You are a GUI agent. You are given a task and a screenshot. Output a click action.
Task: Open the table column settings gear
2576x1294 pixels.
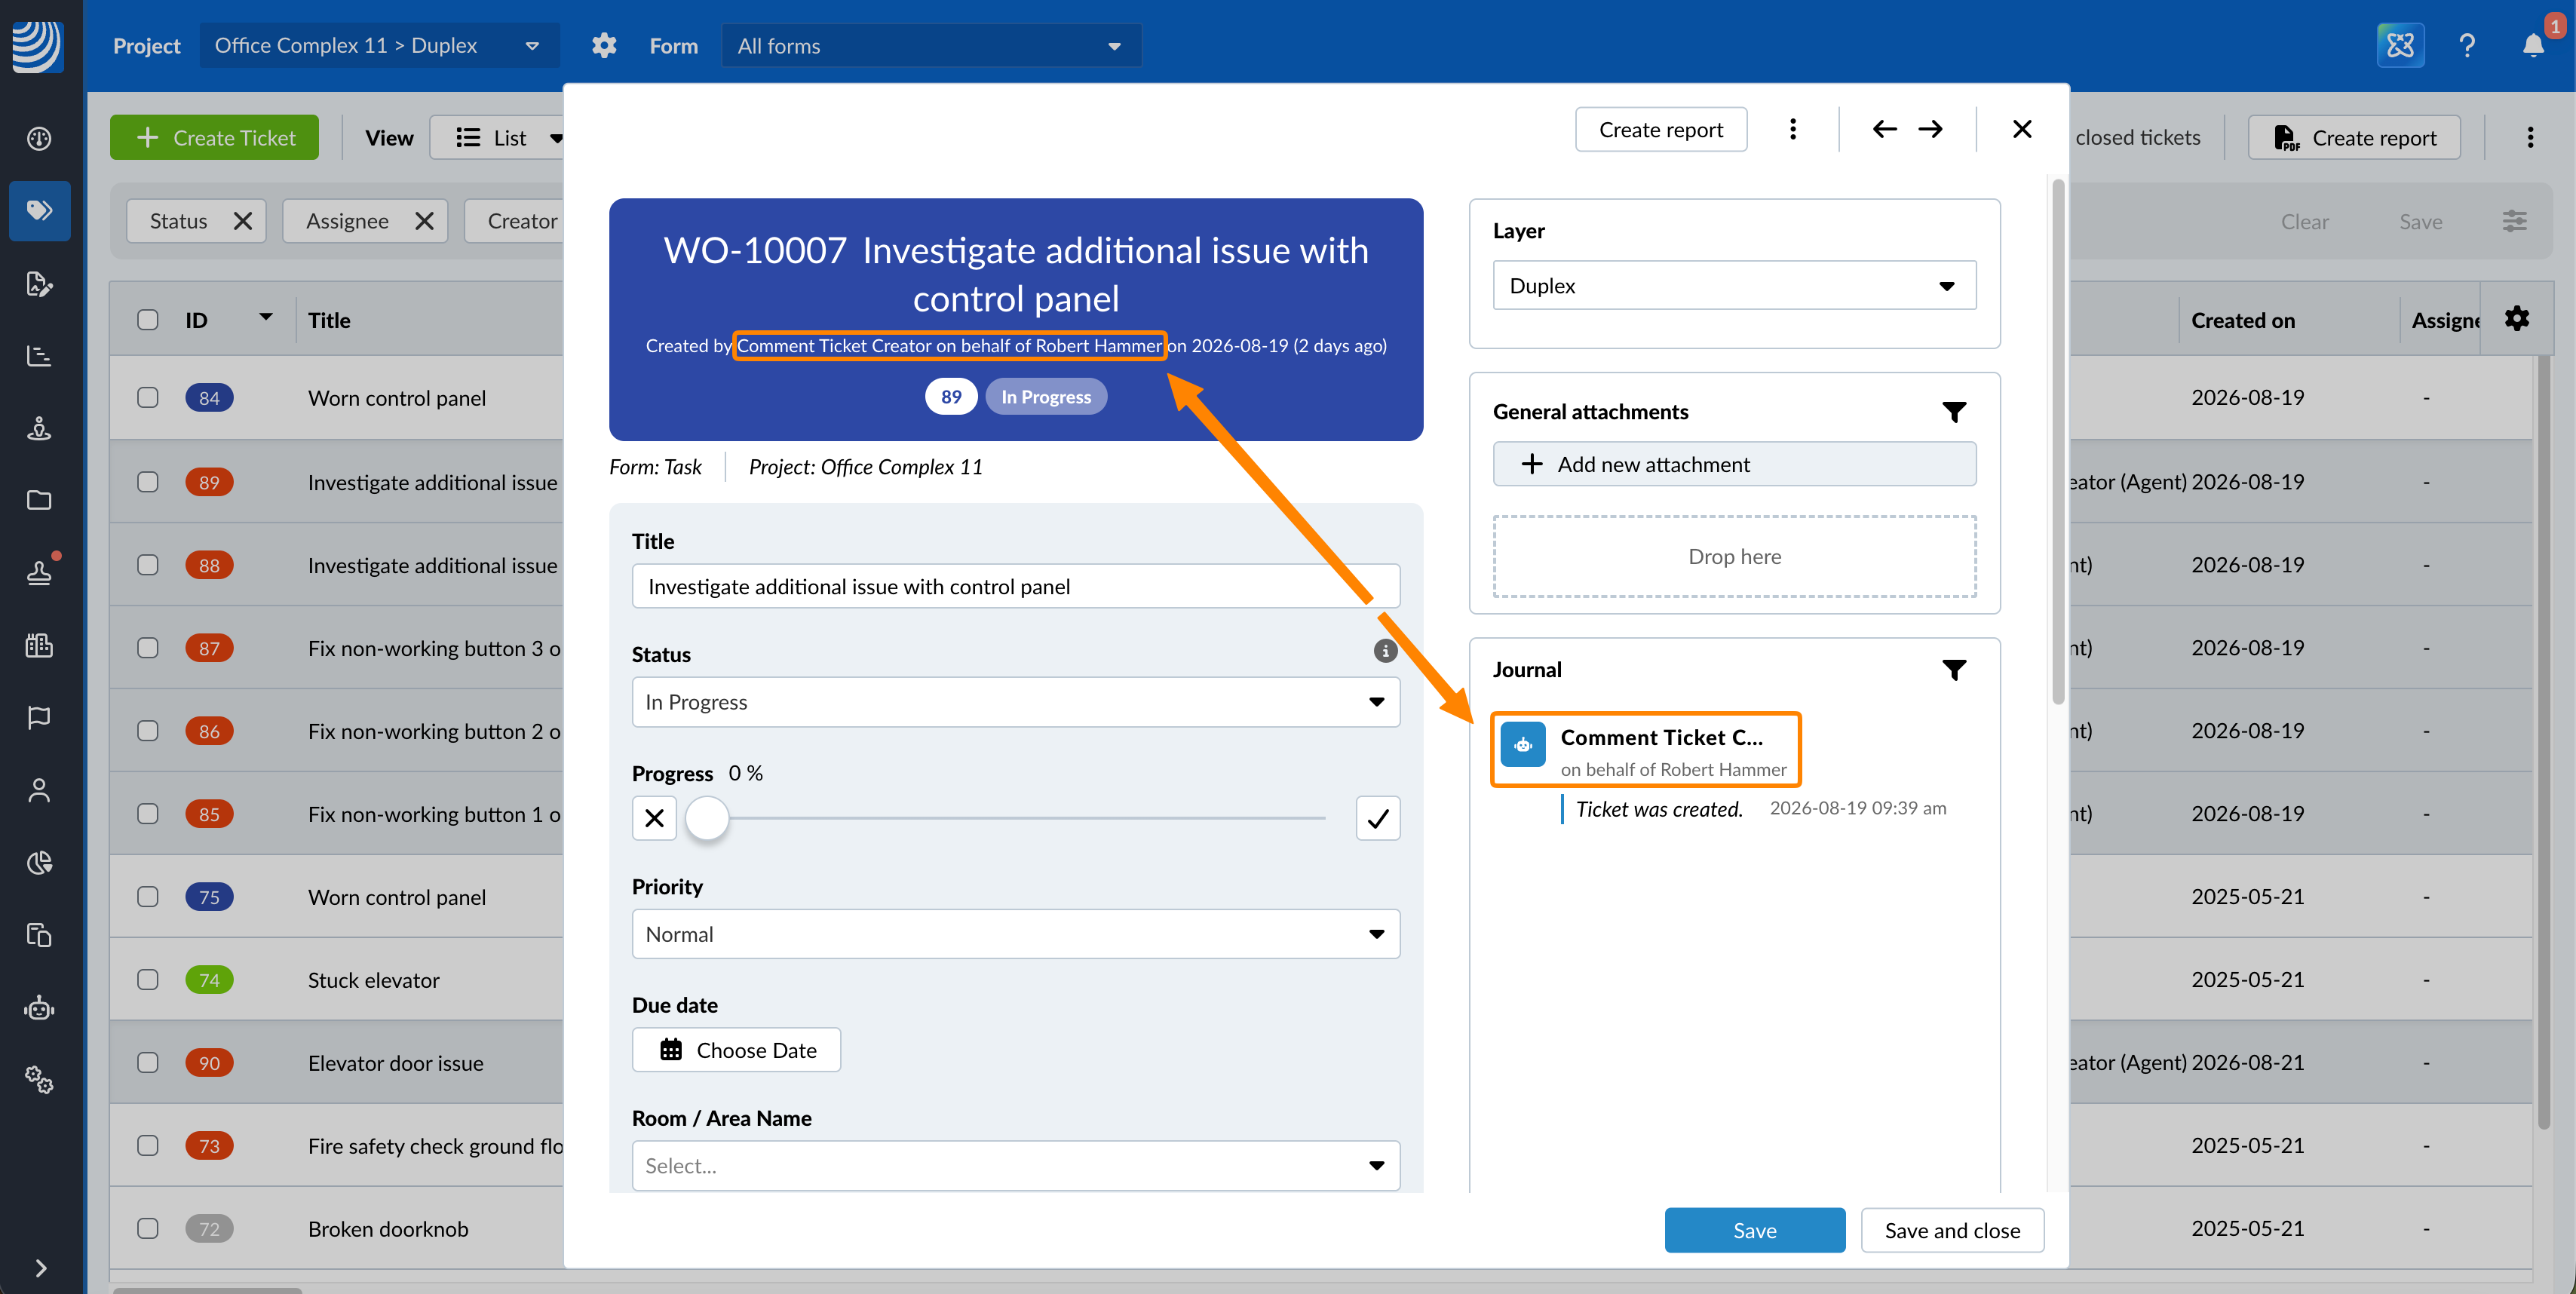(2517, 319)
